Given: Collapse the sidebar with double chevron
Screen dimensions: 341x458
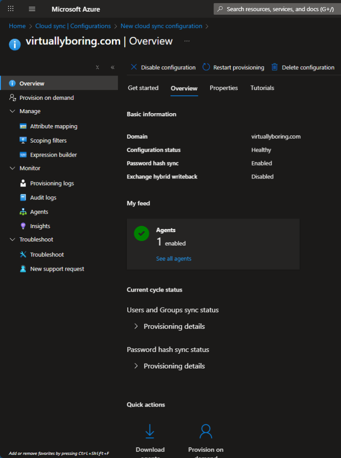Looking at the screenshot, I should click(113, 68).
